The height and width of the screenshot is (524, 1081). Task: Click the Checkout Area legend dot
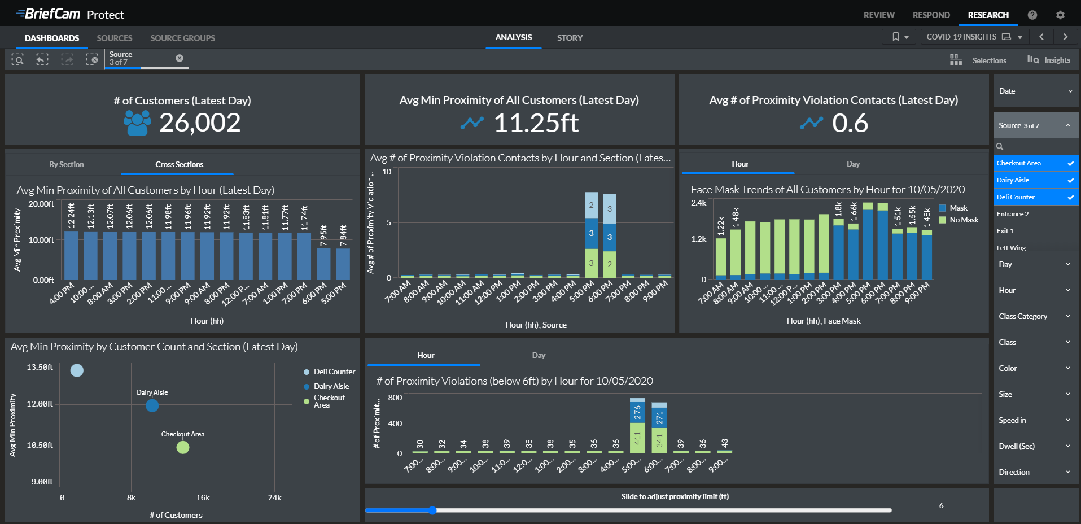point(307,401)
